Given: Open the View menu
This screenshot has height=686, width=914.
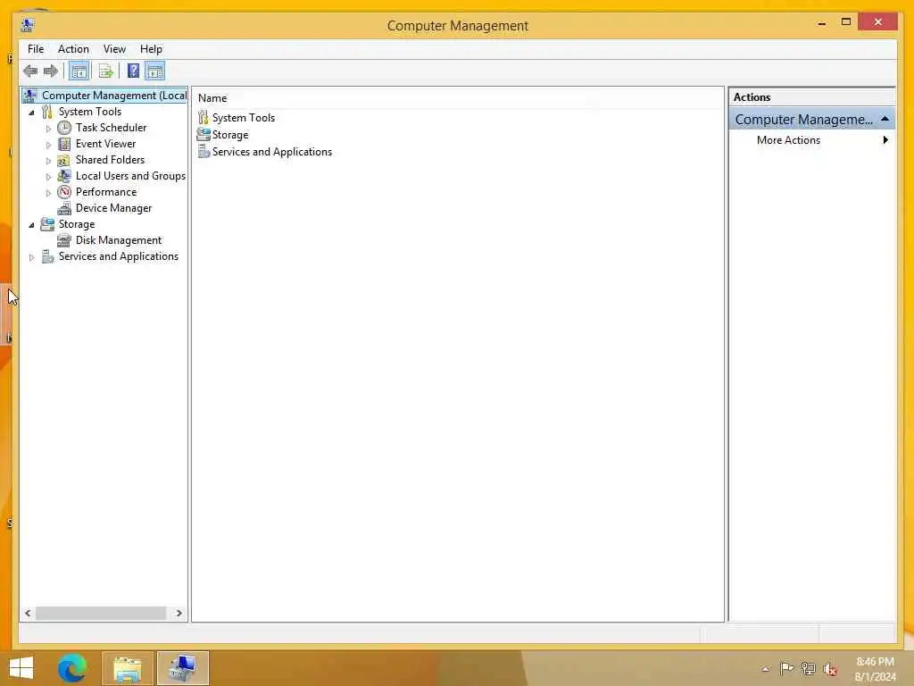Looking at the screenshot, I should click(114, 49).
